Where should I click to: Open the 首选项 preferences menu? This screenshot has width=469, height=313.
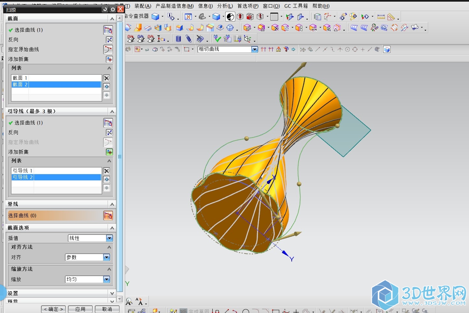[x=248, y=6]
